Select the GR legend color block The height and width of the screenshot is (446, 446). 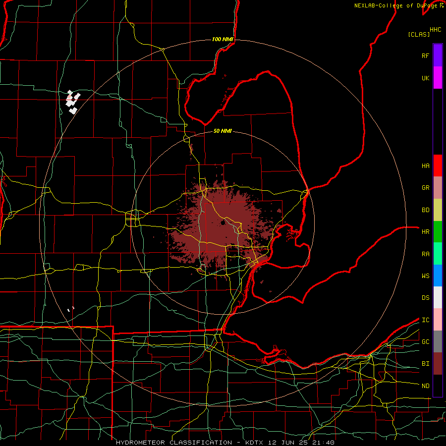[438, 187]
